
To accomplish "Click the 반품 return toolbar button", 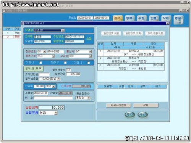I will click(x=154, y=18).
